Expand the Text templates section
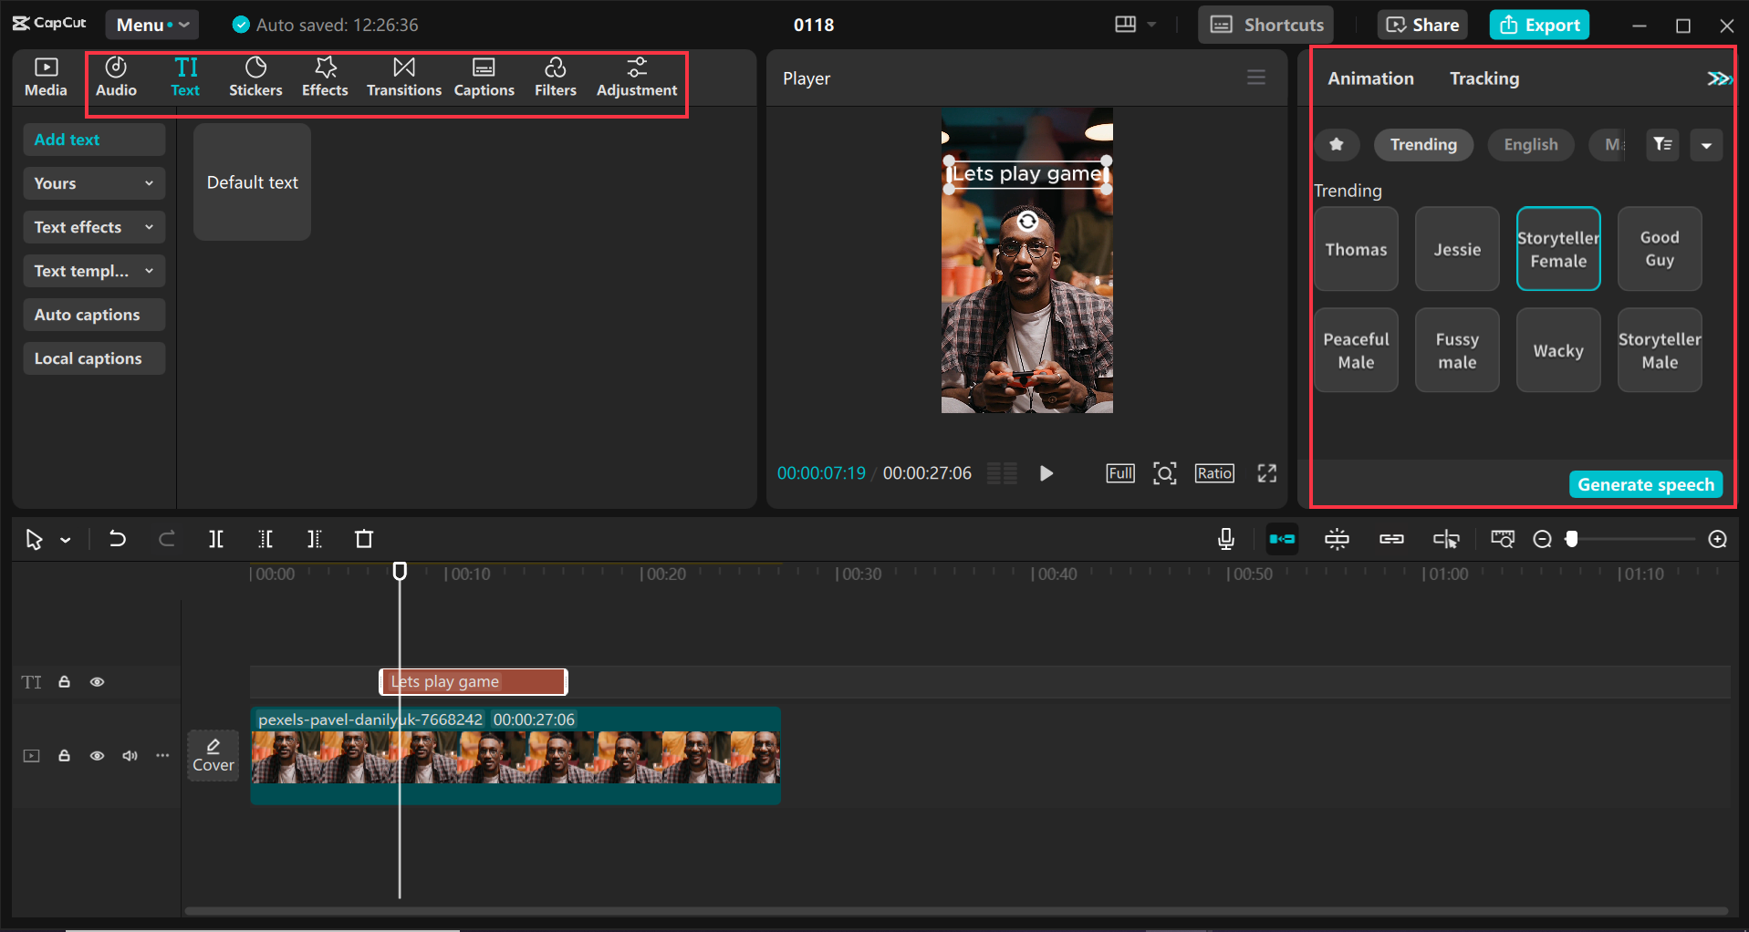The height and width of the screenshot is (932, 1749). 93,271
